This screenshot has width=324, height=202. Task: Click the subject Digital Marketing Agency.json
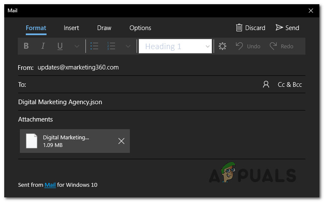pyautogui.click(x=60, y=102)
